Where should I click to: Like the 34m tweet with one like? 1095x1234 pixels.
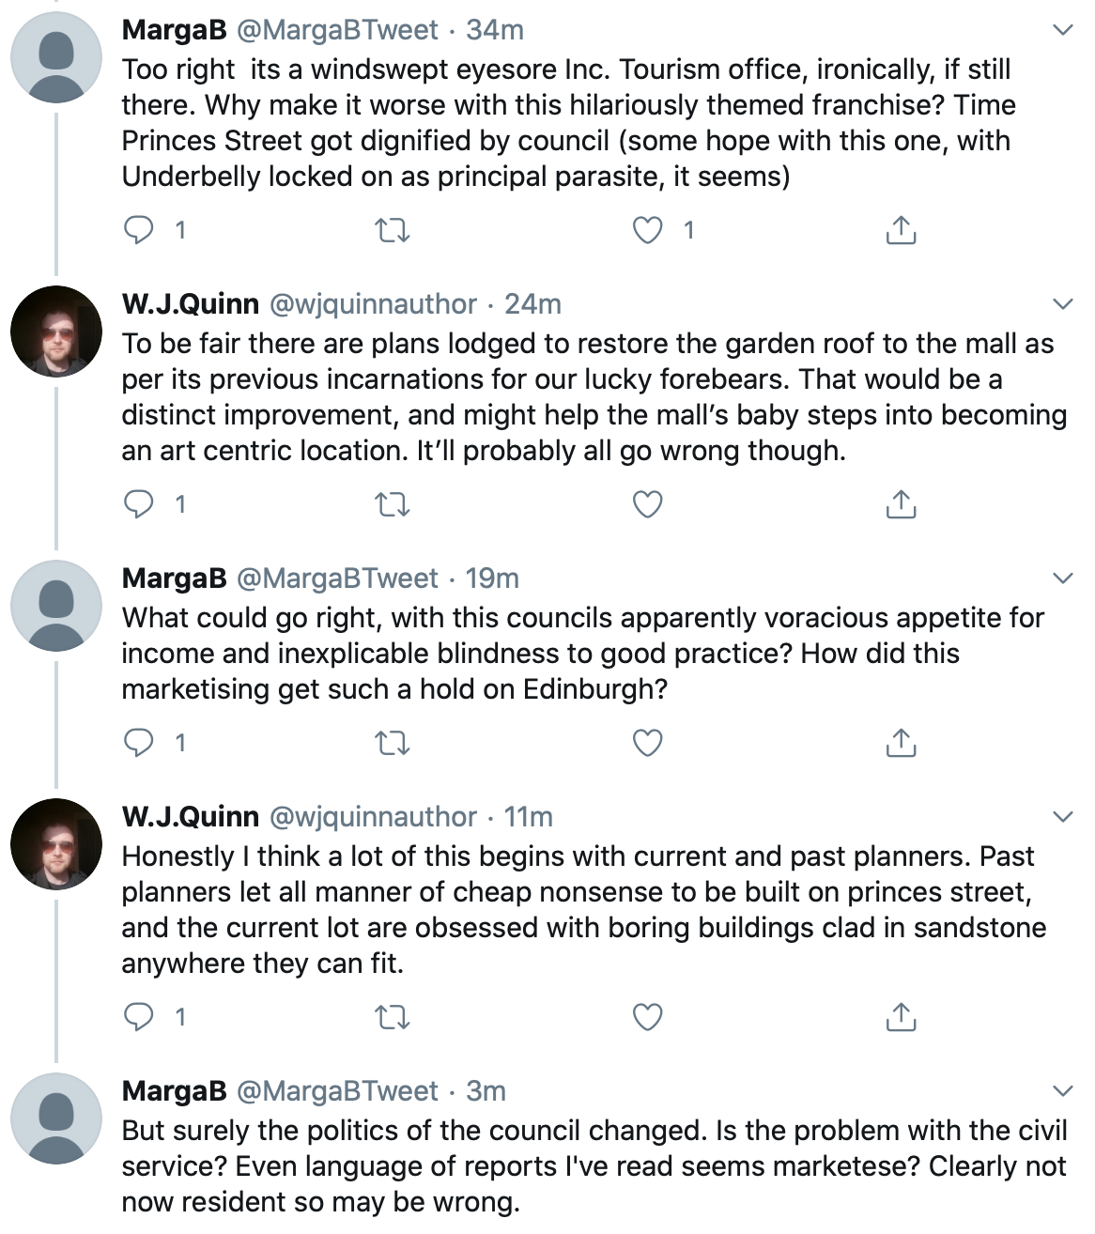click(648, 230)
